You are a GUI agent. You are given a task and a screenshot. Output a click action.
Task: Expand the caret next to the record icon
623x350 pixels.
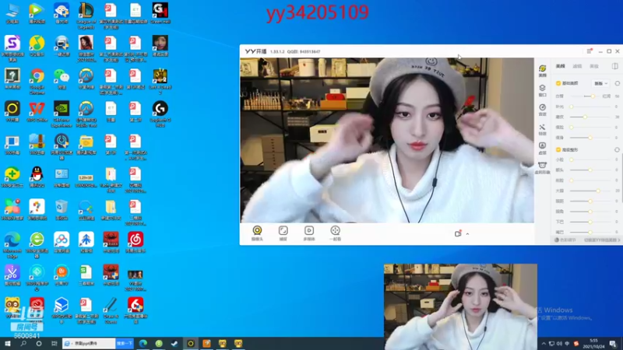[468, 234]
